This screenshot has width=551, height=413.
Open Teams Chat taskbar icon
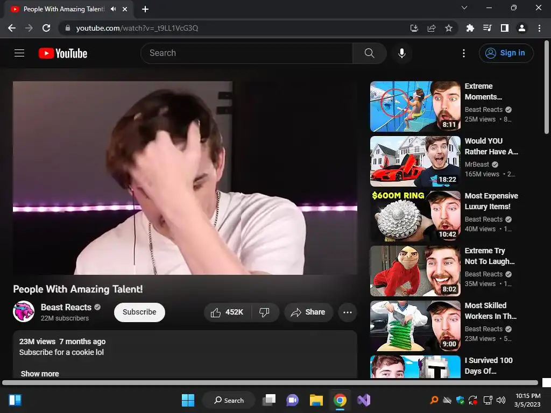(292, 400)
